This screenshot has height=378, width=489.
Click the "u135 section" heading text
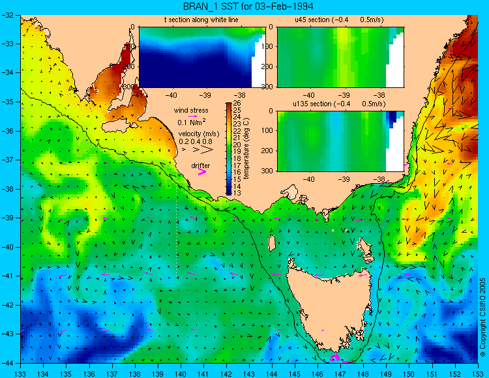[310, 104]
